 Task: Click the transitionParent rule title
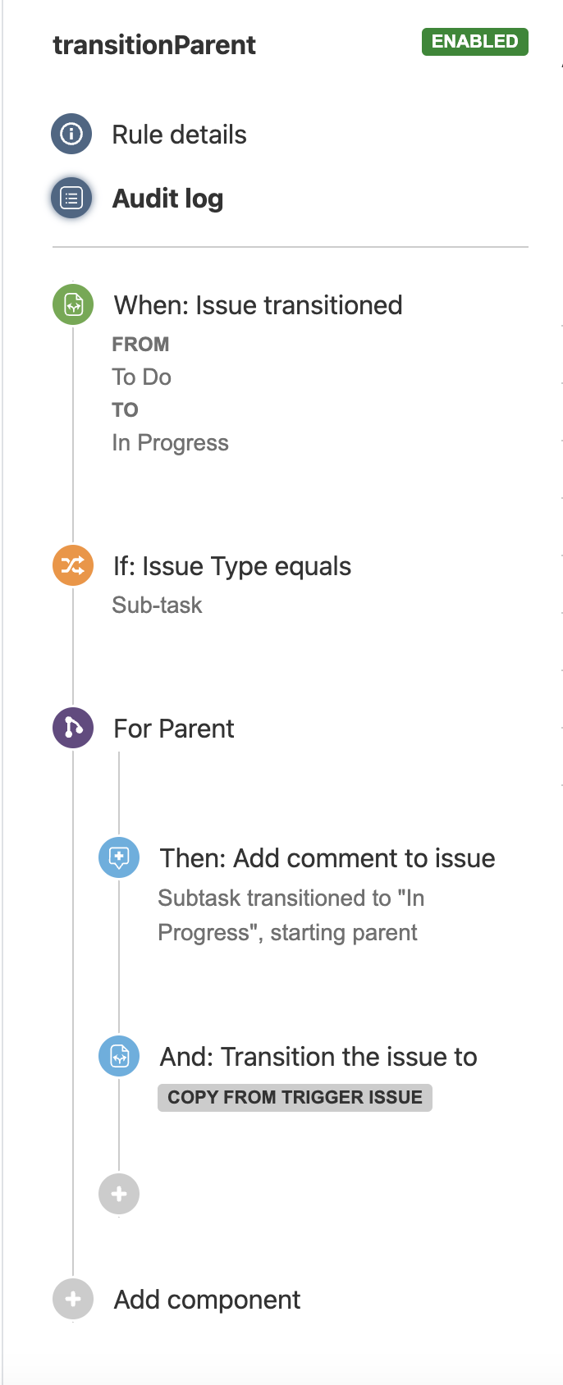tap(154, 45)
